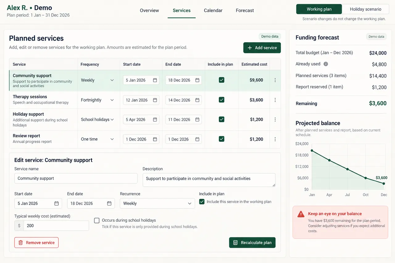Image resolution: width=395 pixels, height=263 pixels.
Task: Click the Frequency column header
Action: pos(90,64)
